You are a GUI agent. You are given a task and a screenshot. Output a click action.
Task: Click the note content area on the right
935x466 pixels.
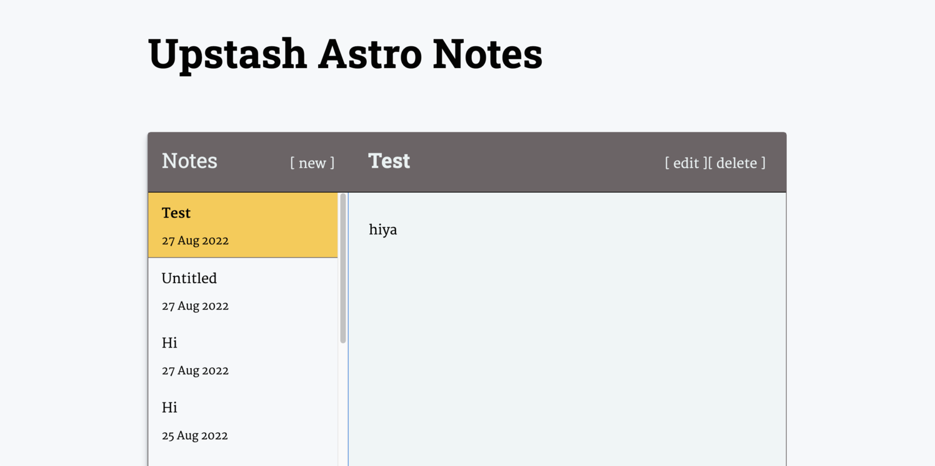click(562, 343)
